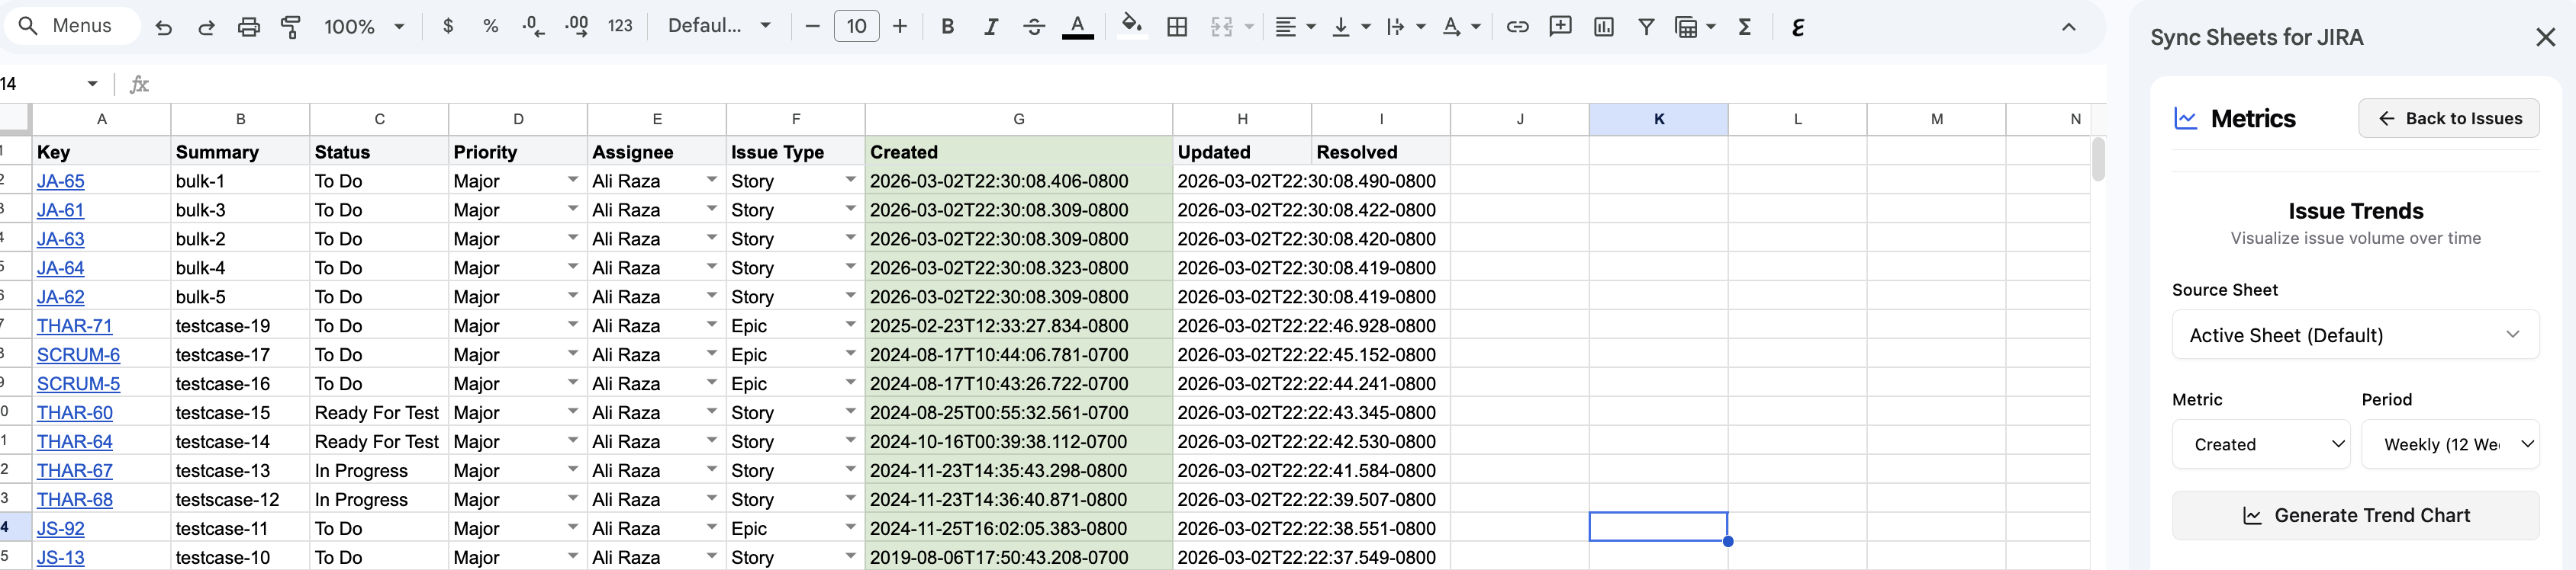The width and height of the screenshot is (2576, 570).
Task: Select the Updated header cell
Action: point(1242,152)
